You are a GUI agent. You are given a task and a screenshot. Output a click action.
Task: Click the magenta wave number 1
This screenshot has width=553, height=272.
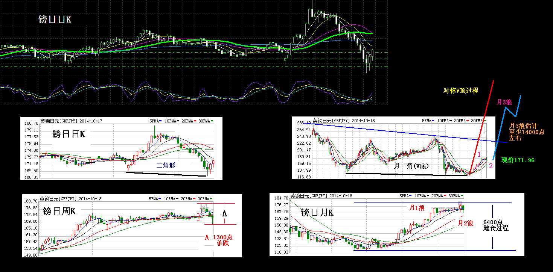point(479,154)
